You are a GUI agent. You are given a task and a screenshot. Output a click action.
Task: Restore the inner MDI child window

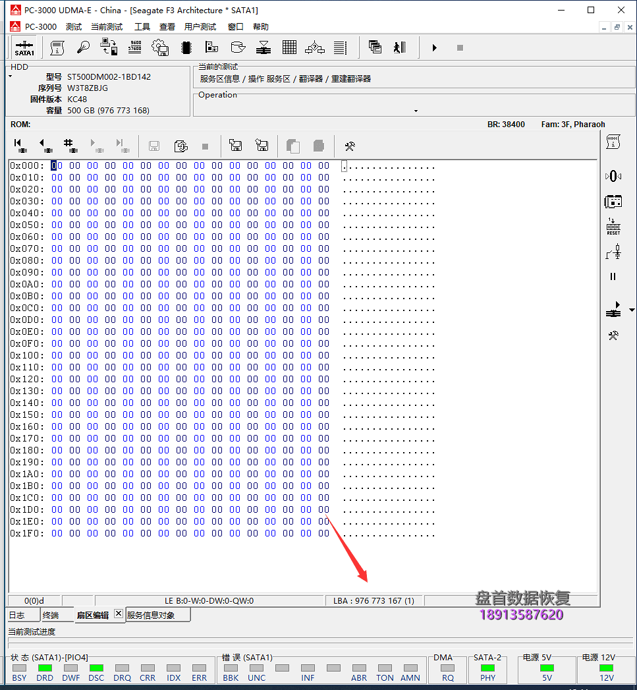(x=617, y=27)
